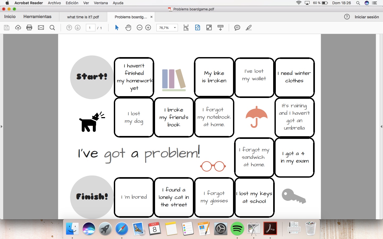Go to the next page
Image resolution: width=383 pixels, height=239 pixels.
tap(78, 28)
